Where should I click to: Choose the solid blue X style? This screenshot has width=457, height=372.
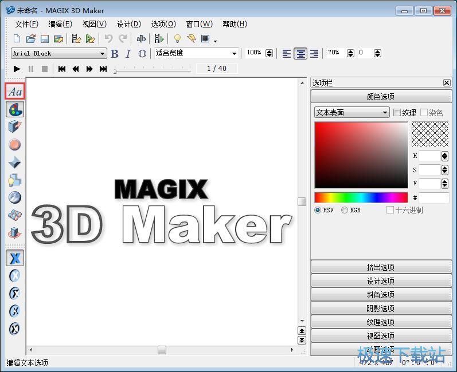pos(15,258)
